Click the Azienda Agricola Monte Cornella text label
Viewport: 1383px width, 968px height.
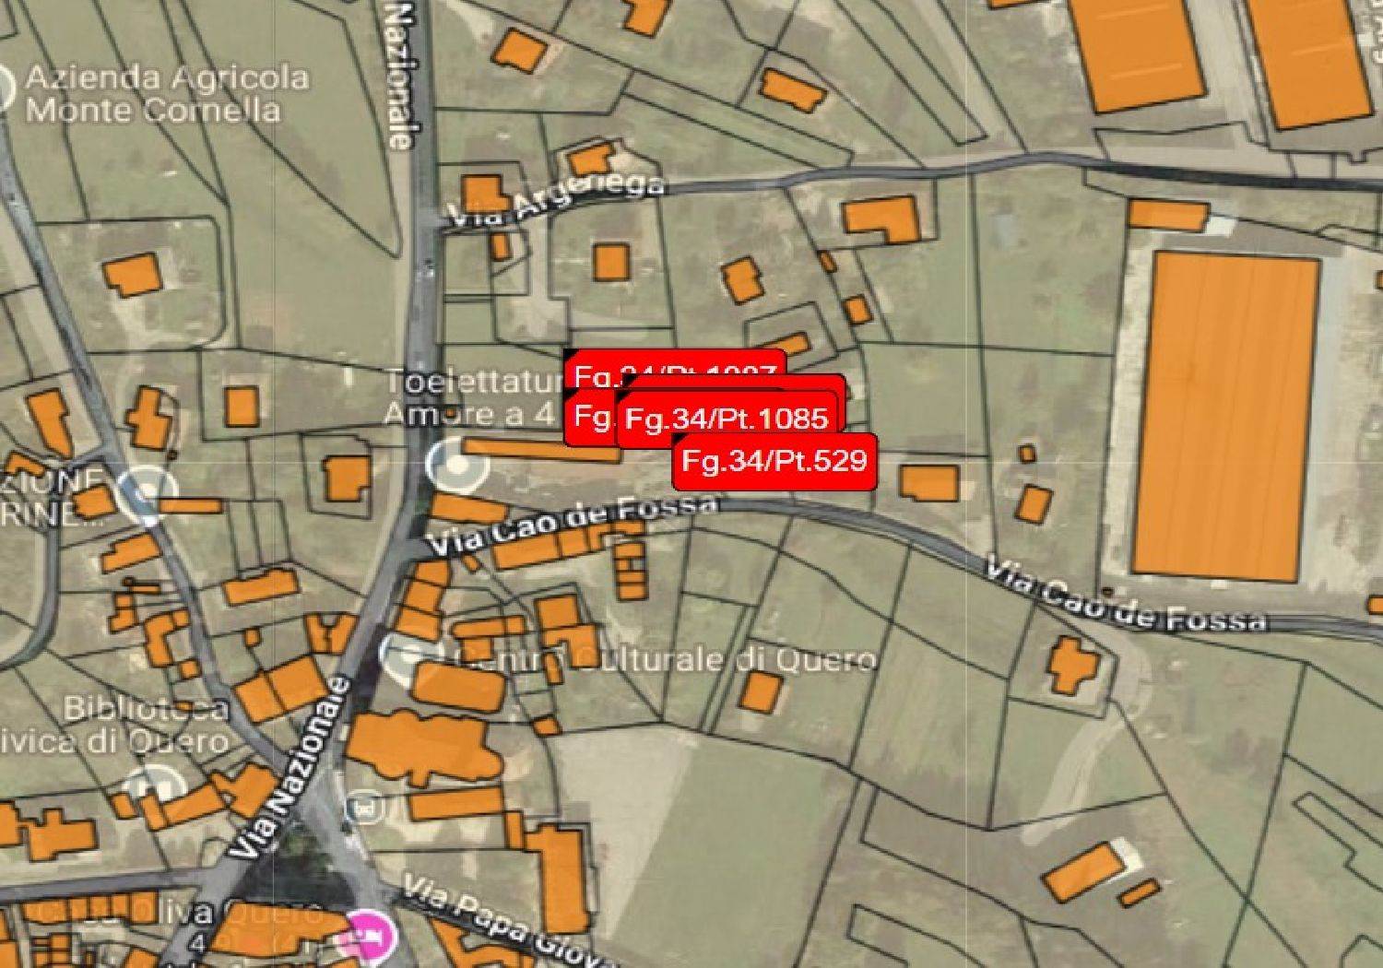[x=165, y=94]
